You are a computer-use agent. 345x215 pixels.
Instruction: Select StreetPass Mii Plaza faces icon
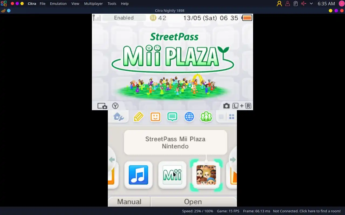206,175
